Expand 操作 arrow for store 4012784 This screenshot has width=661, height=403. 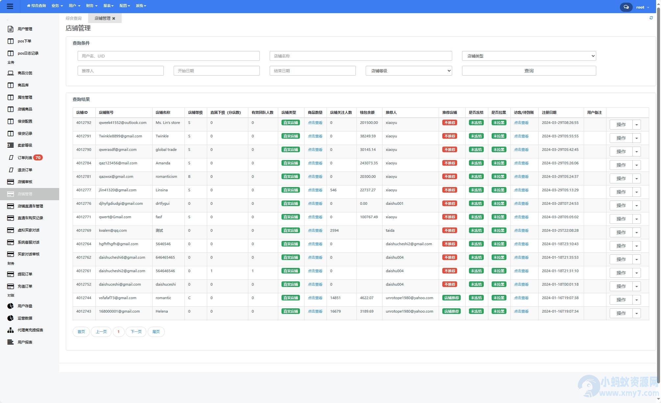637,165
